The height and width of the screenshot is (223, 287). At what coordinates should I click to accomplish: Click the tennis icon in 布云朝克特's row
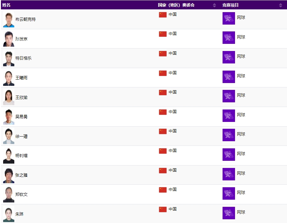228,18
